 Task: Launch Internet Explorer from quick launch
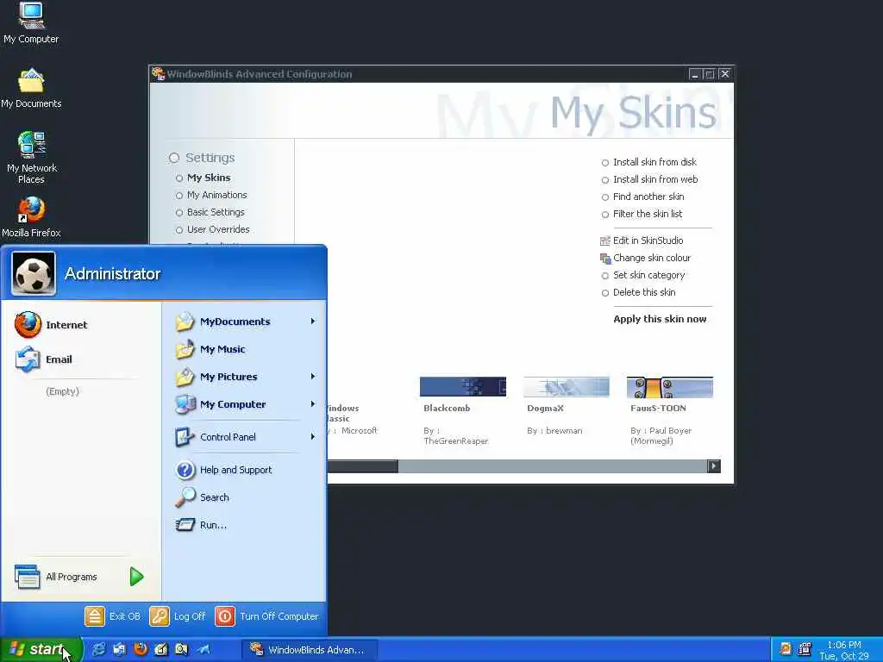click(99, 650)
